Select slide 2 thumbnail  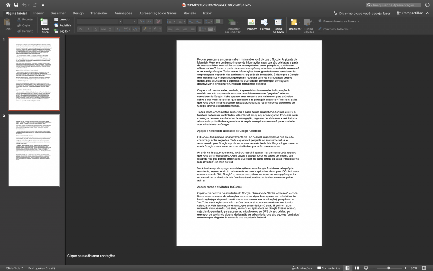click(34, 151)
